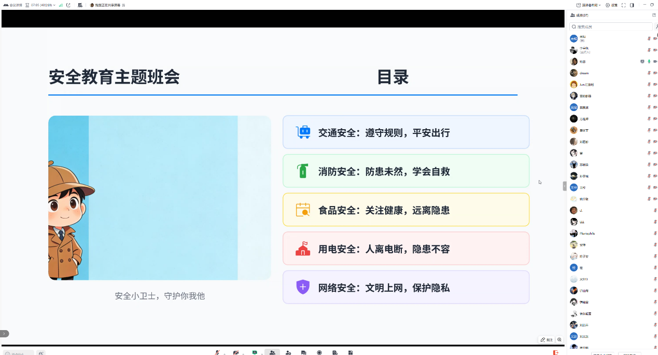Image resolution: width=658 pixels, height=355 pixels.
Task: Toggle the side panel icon in title bar
Action: tap(632, 5)
